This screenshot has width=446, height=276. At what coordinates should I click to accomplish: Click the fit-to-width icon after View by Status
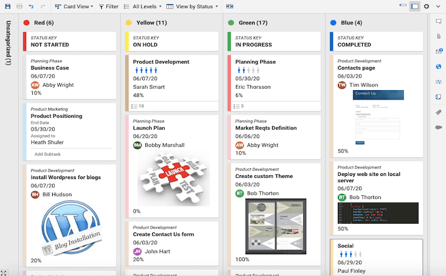(230, 6)
